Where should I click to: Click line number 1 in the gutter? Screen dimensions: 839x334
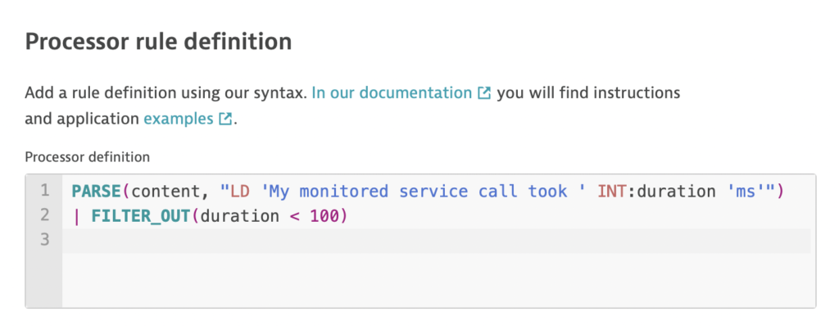pyautogui.click(x=44, y=191)
